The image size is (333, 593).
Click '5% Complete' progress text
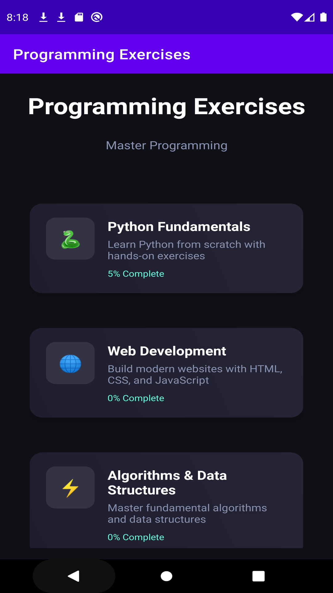tap(136, 274)
